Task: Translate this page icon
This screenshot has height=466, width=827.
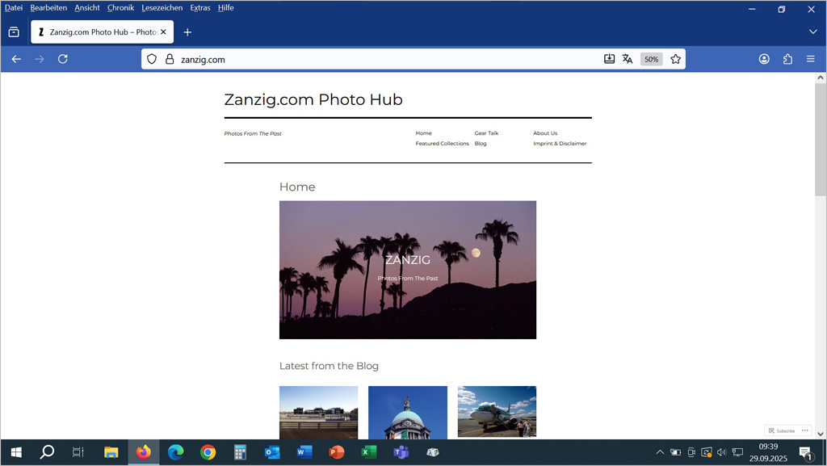Action: pyautogui.click(x=628, y=59)
